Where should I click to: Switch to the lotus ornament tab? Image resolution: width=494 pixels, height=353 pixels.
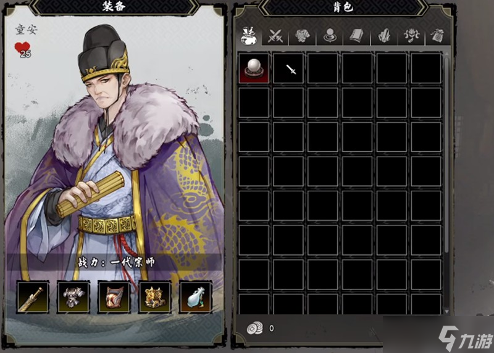[411, 36]
